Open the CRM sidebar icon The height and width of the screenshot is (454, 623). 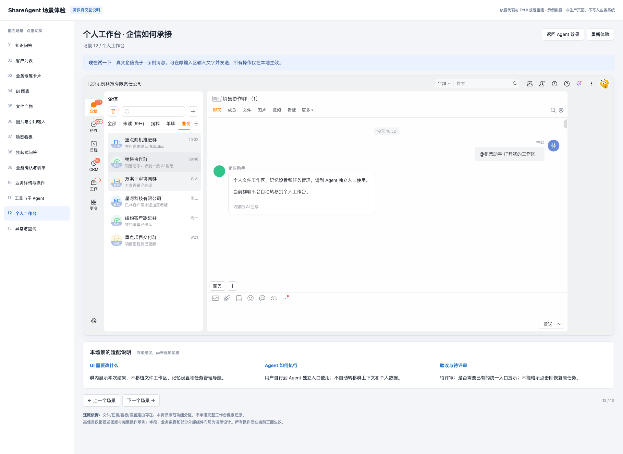coord(94,165)
